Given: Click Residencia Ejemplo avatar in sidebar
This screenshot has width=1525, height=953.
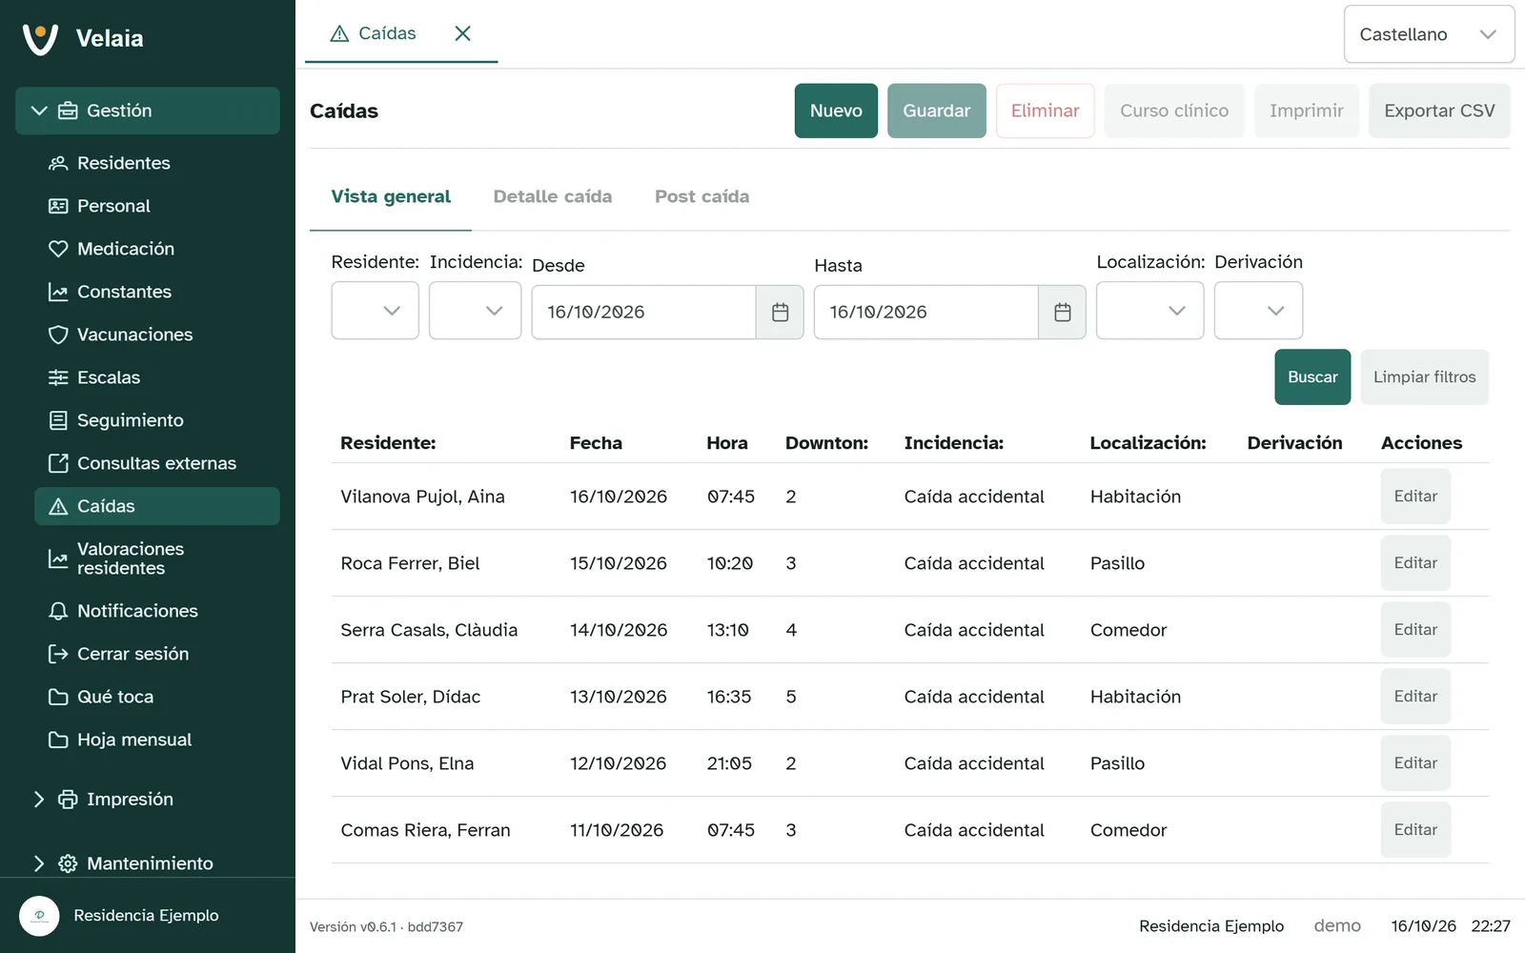Looking at the screenshot, I should [x=39, y=916].
